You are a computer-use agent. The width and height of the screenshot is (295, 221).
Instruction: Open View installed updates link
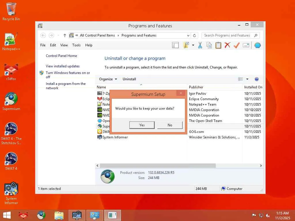point(63,66)
